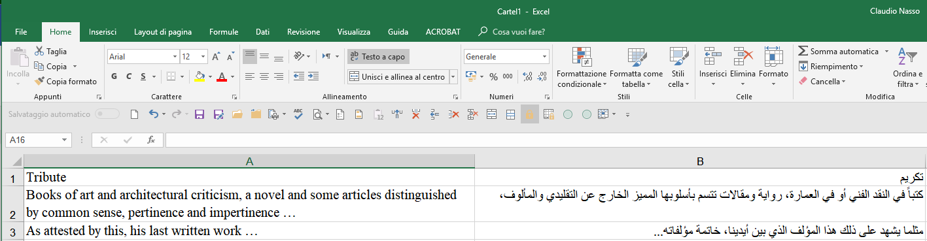Click Cancella eraser button
The width and height of the screenshot is (927, 241).
[822, 82]
